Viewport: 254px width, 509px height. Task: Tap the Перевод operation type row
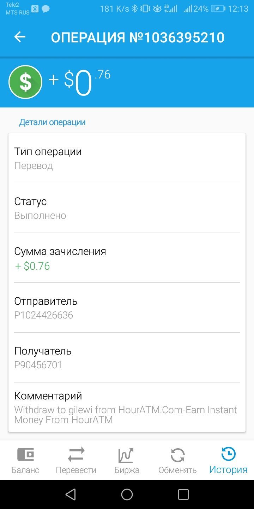point(127,158)
